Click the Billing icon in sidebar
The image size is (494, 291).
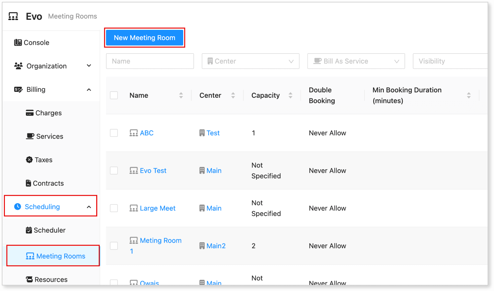(x=18, y=90)
